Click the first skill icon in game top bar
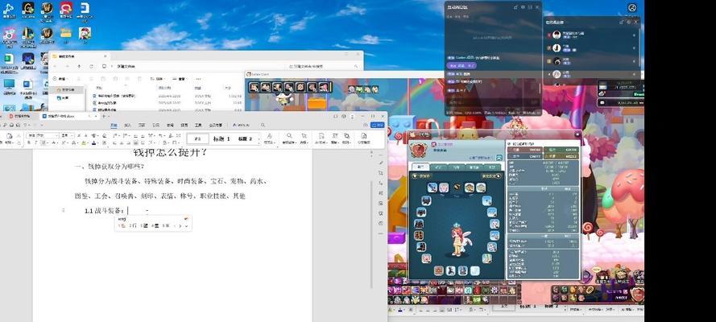Screen dimensions: 716x322 [255, 87]
